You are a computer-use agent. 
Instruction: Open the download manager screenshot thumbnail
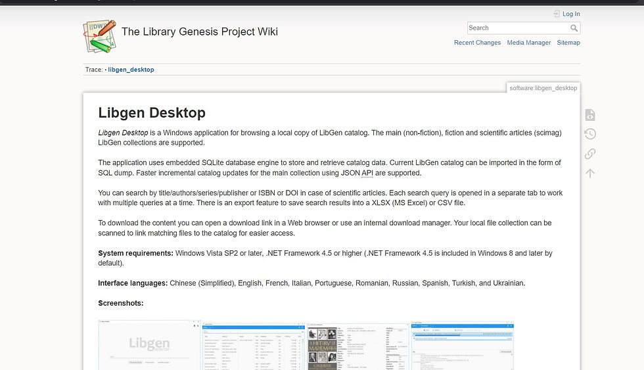(463, 346)
